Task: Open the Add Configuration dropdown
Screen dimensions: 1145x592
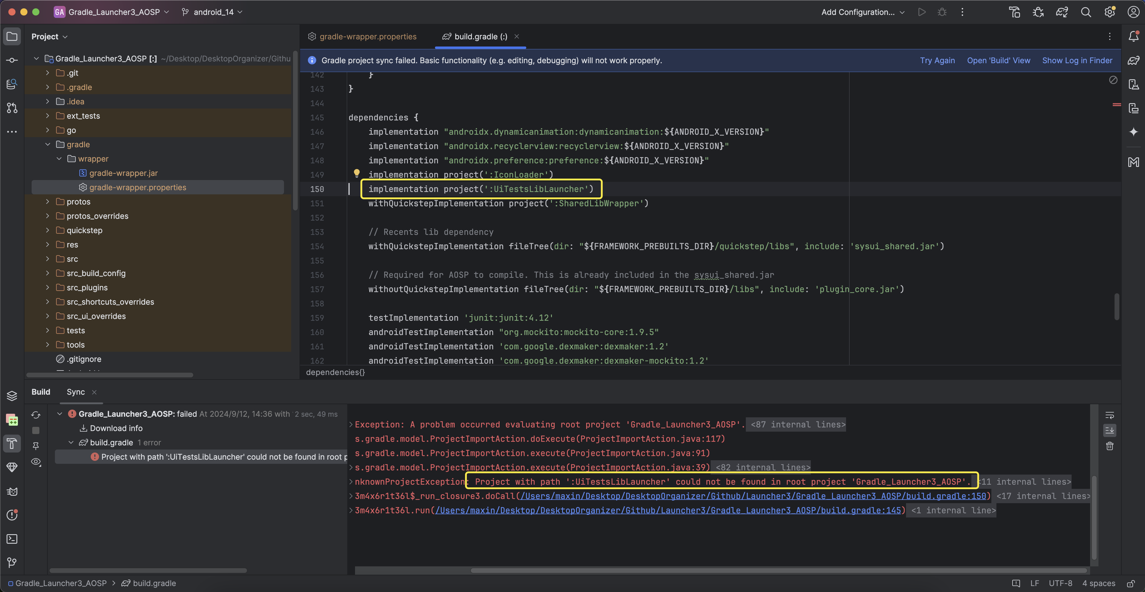Action: point(863,12)
